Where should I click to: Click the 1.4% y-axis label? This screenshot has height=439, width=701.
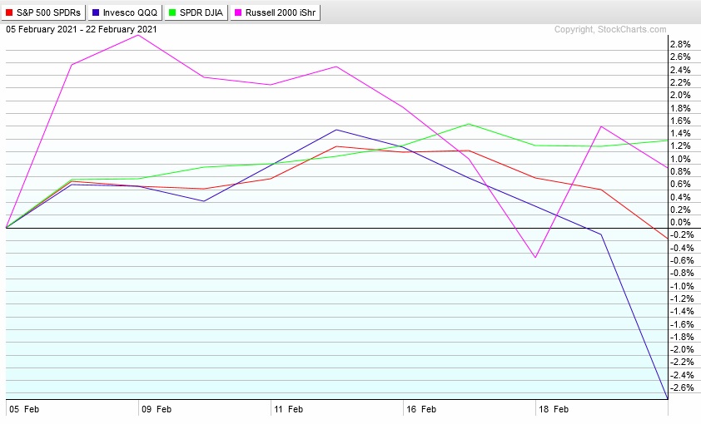(x=680, y=133)
